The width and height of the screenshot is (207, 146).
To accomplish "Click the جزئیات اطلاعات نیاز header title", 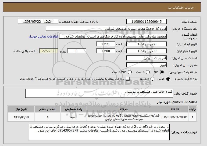I will click(180, 8).
